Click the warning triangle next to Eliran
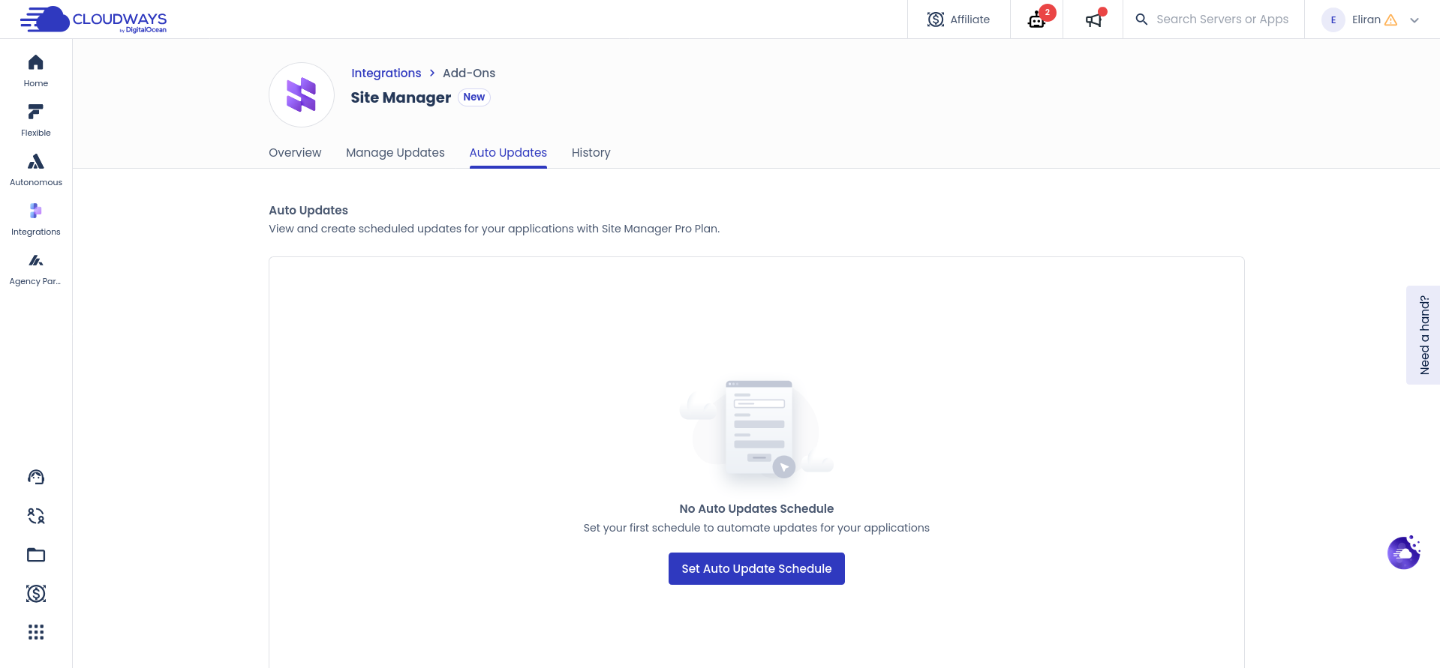 1390,20
